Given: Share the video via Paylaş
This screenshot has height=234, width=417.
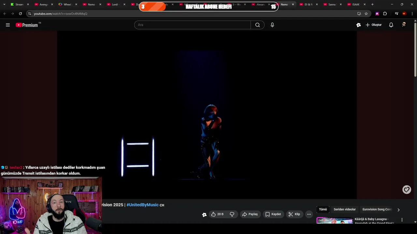Looking at the screenshot, I should 250,214.
